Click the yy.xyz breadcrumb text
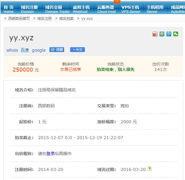 [x=87, y=19]
